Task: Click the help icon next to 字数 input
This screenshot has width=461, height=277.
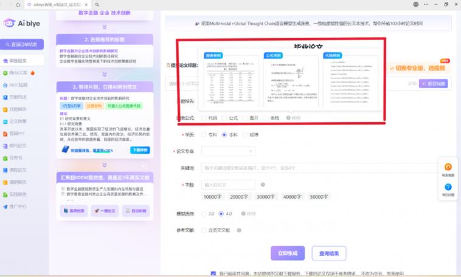Action: [x=263, y=185]
